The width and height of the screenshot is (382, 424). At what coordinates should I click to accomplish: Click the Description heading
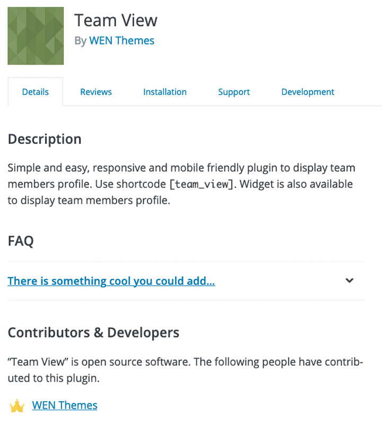pyautogui.click(x=45, y=139)
